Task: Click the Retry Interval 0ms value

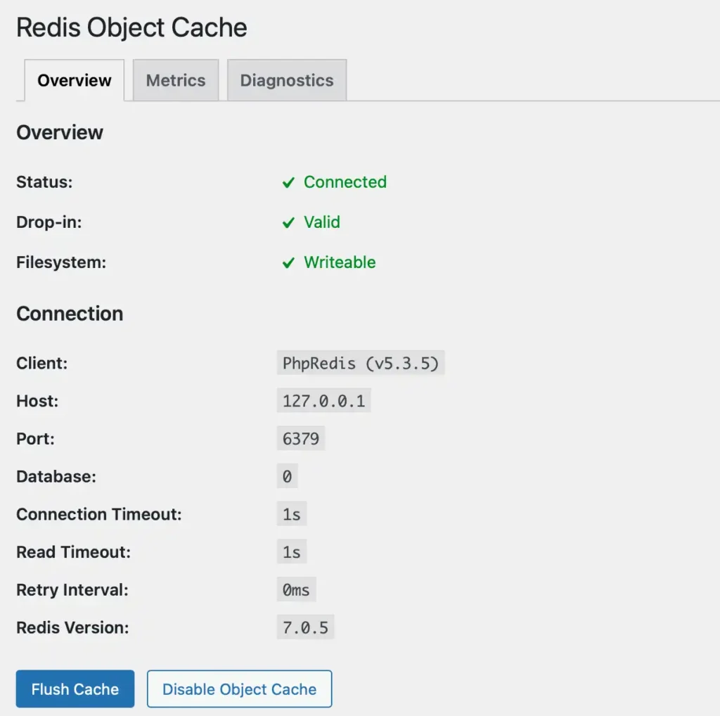Action: point(296,589)
